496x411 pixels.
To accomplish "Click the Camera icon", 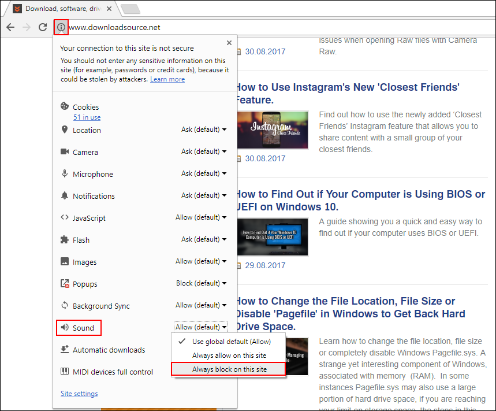I will [x=65, y=151].
